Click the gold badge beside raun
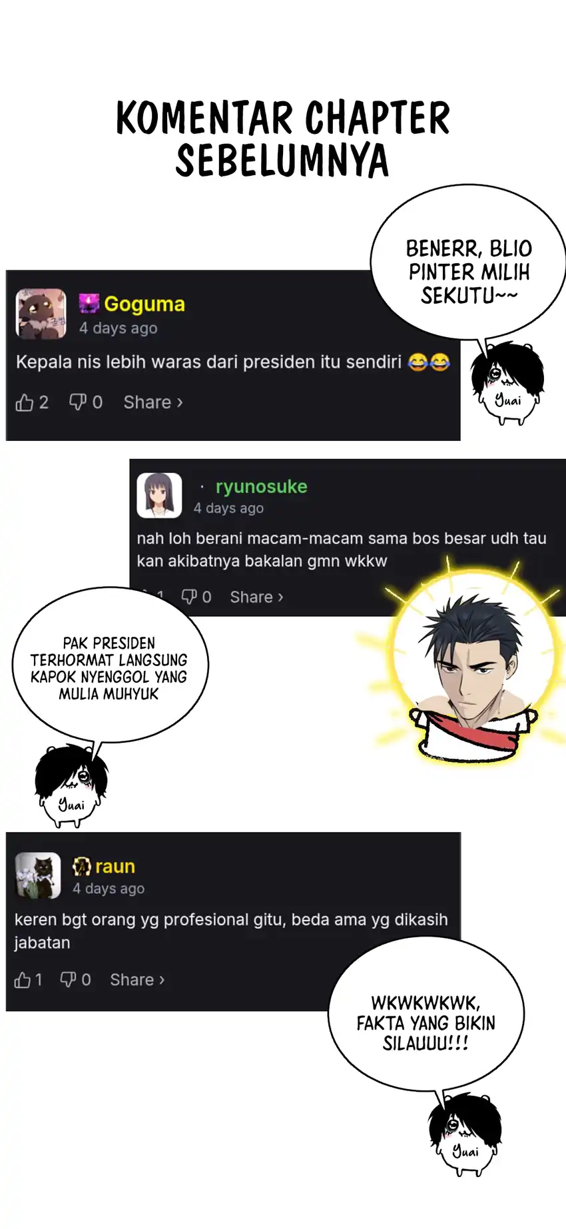 pyautogui.click(x=82, y=867)
